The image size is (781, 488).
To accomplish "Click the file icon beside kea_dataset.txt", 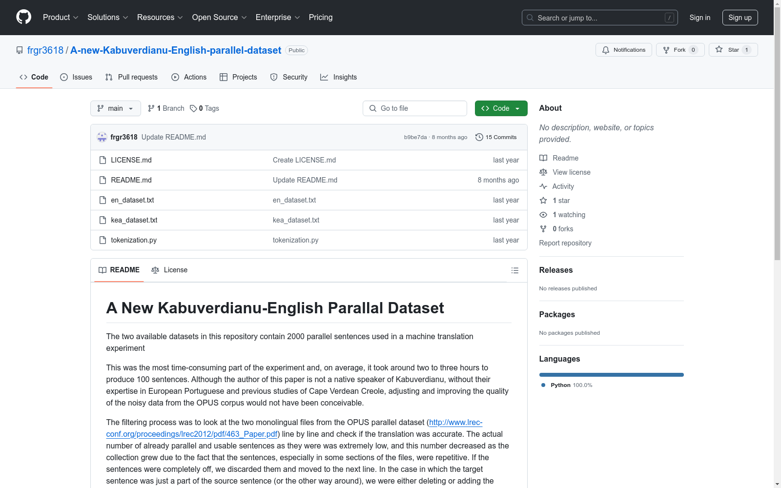I will tap(103, 220).
